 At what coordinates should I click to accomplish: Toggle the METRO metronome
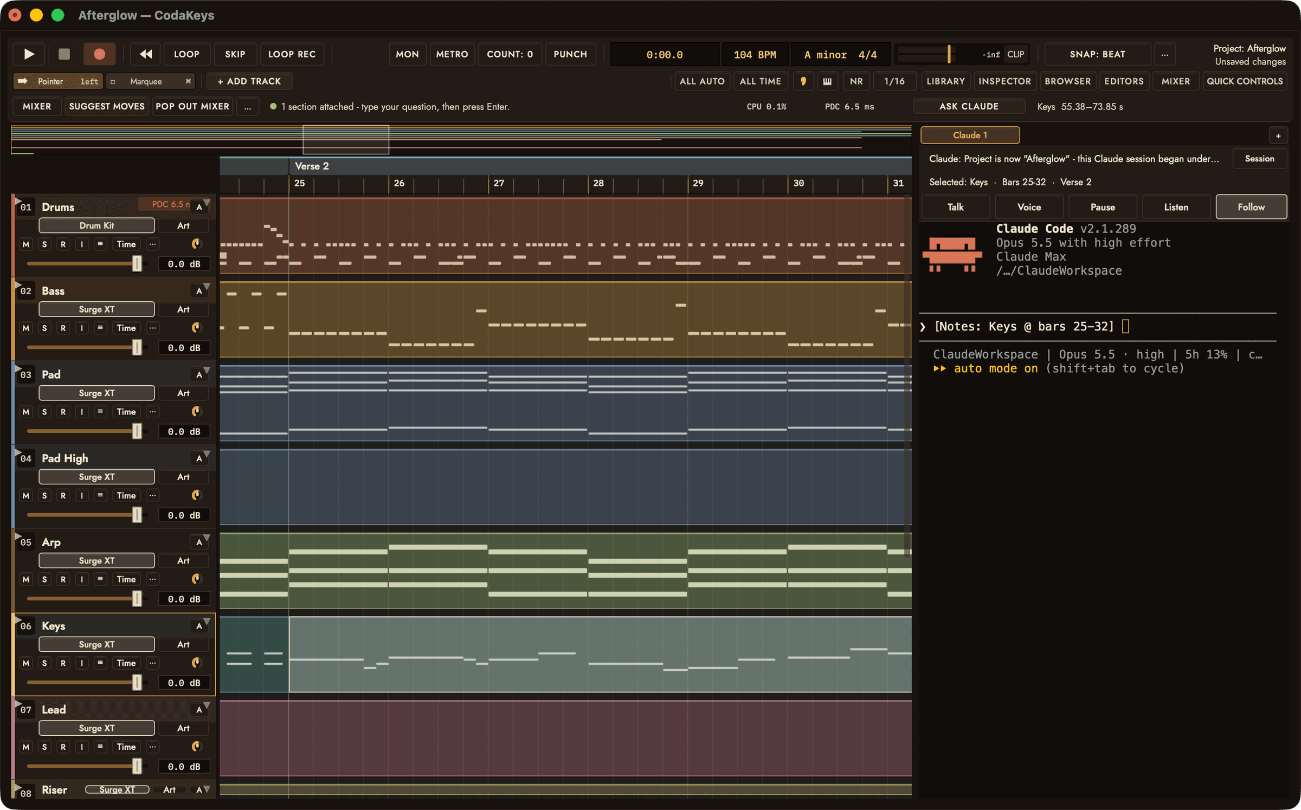pyautogui.click(x=452, y=54)
